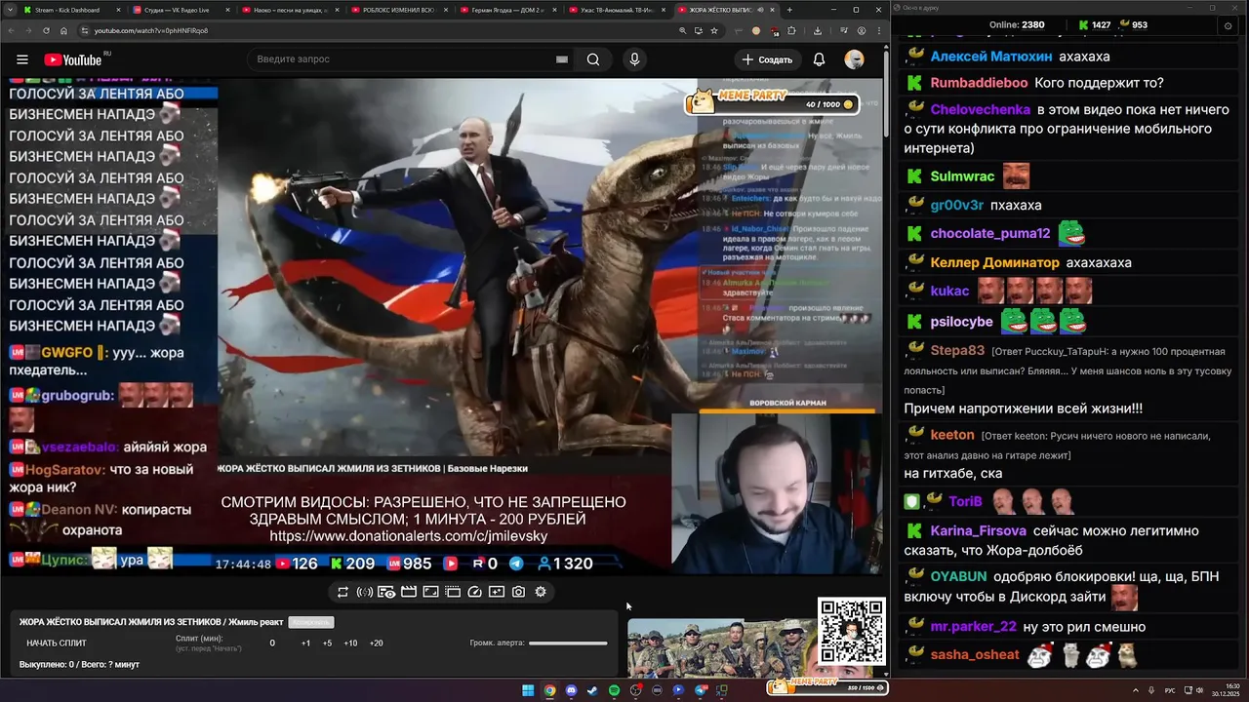
Task: Open YouTube notifications bell
Action: coord(819,59)
